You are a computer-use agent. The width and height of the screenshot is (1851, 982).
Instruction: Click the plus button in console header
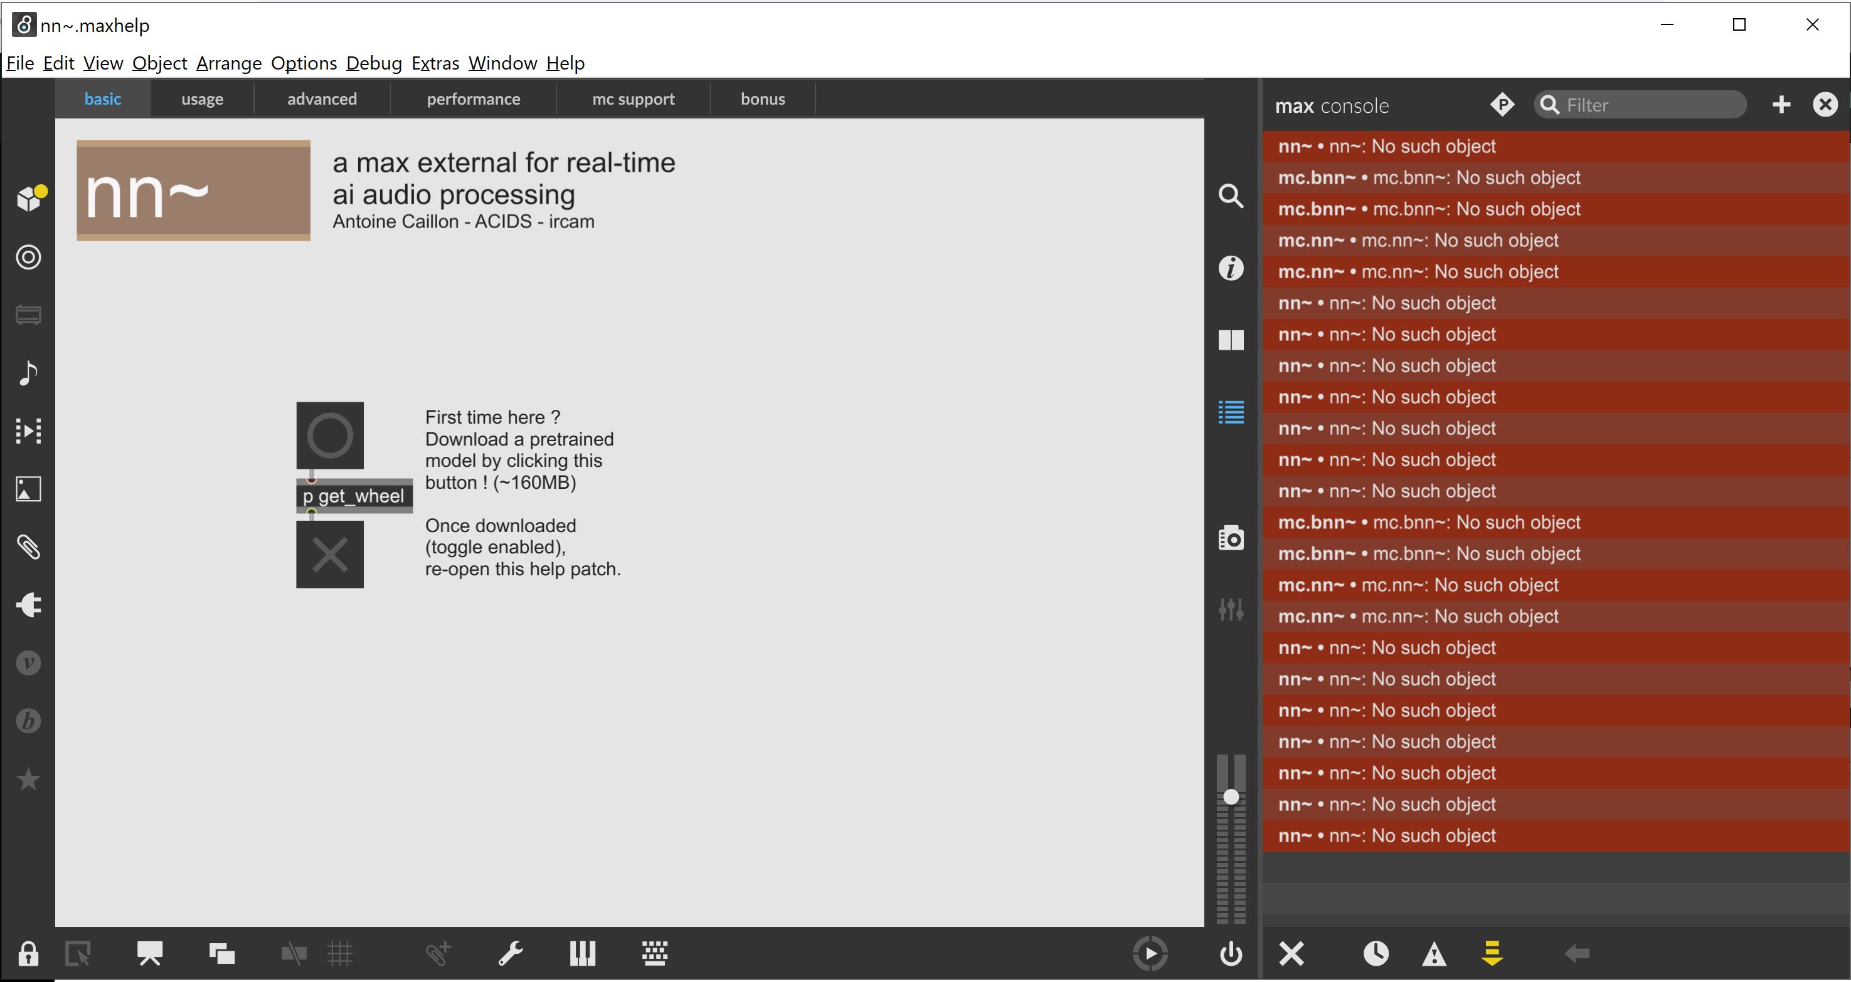tap(1781, 105)
